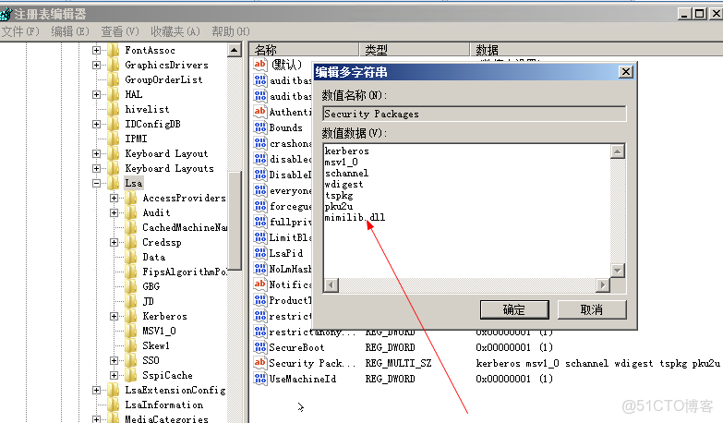The width and height of the screenshot is (723, 423).
Task: Click the IPMI folder icon
Action: [x=114, y=139]
